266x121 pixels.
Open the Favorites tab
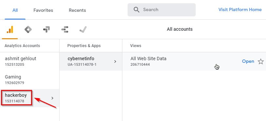click(43, 10)
